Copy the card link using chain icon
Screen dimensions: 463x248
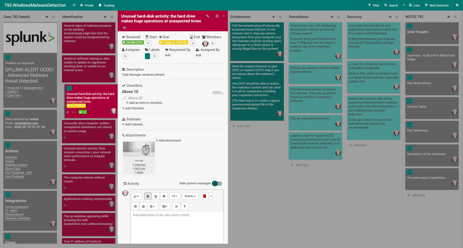207,16
